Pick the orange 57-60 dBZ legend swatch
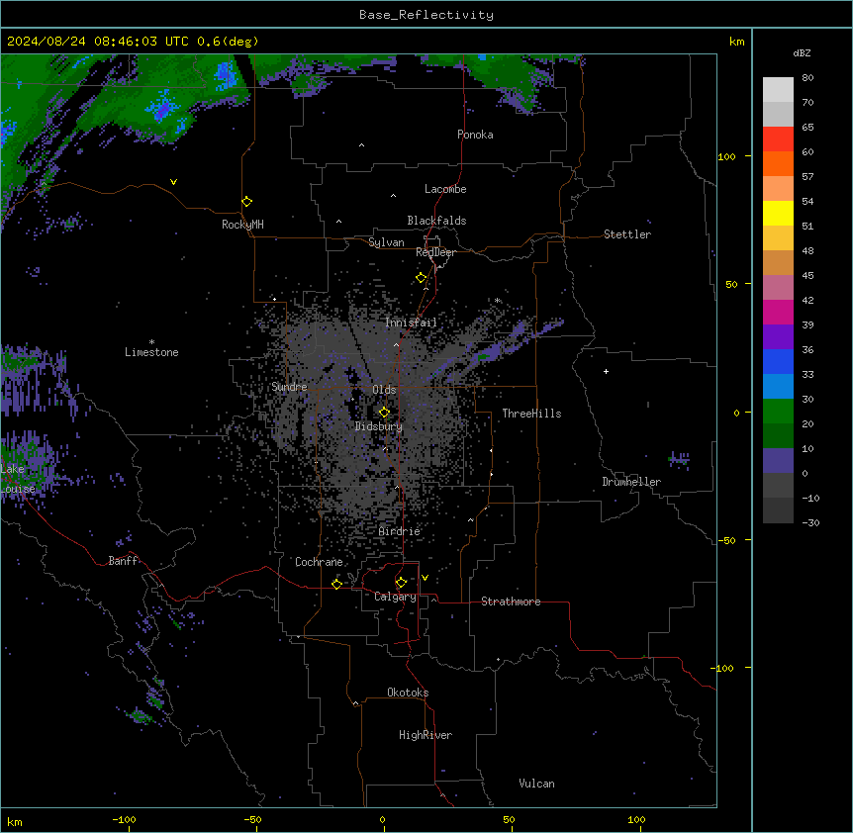 pyautogui.click(x=778, y=163)
